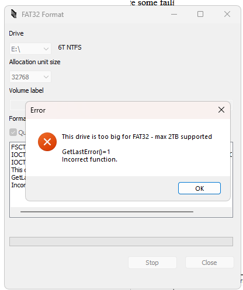Screen dimensions: 243x290
Task: Click the Close button at bottom
Action: coord(210,263)
